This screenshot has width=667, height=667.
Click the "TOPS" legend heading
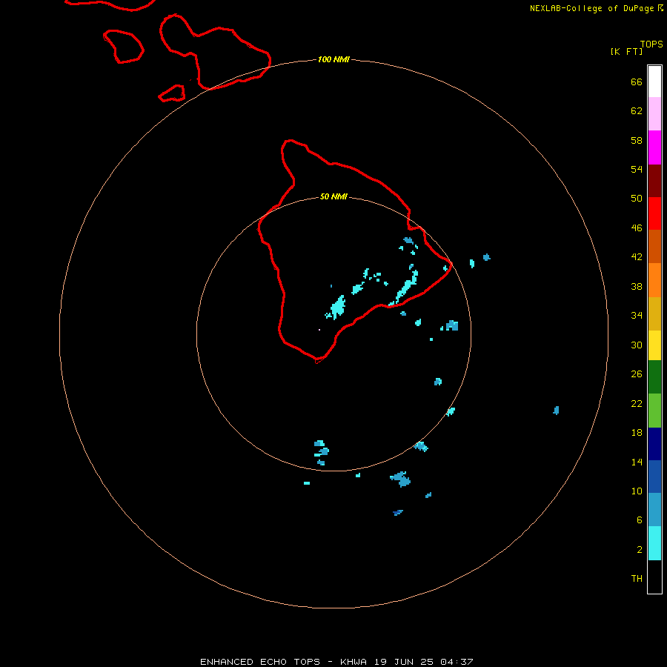coord(651,44)
